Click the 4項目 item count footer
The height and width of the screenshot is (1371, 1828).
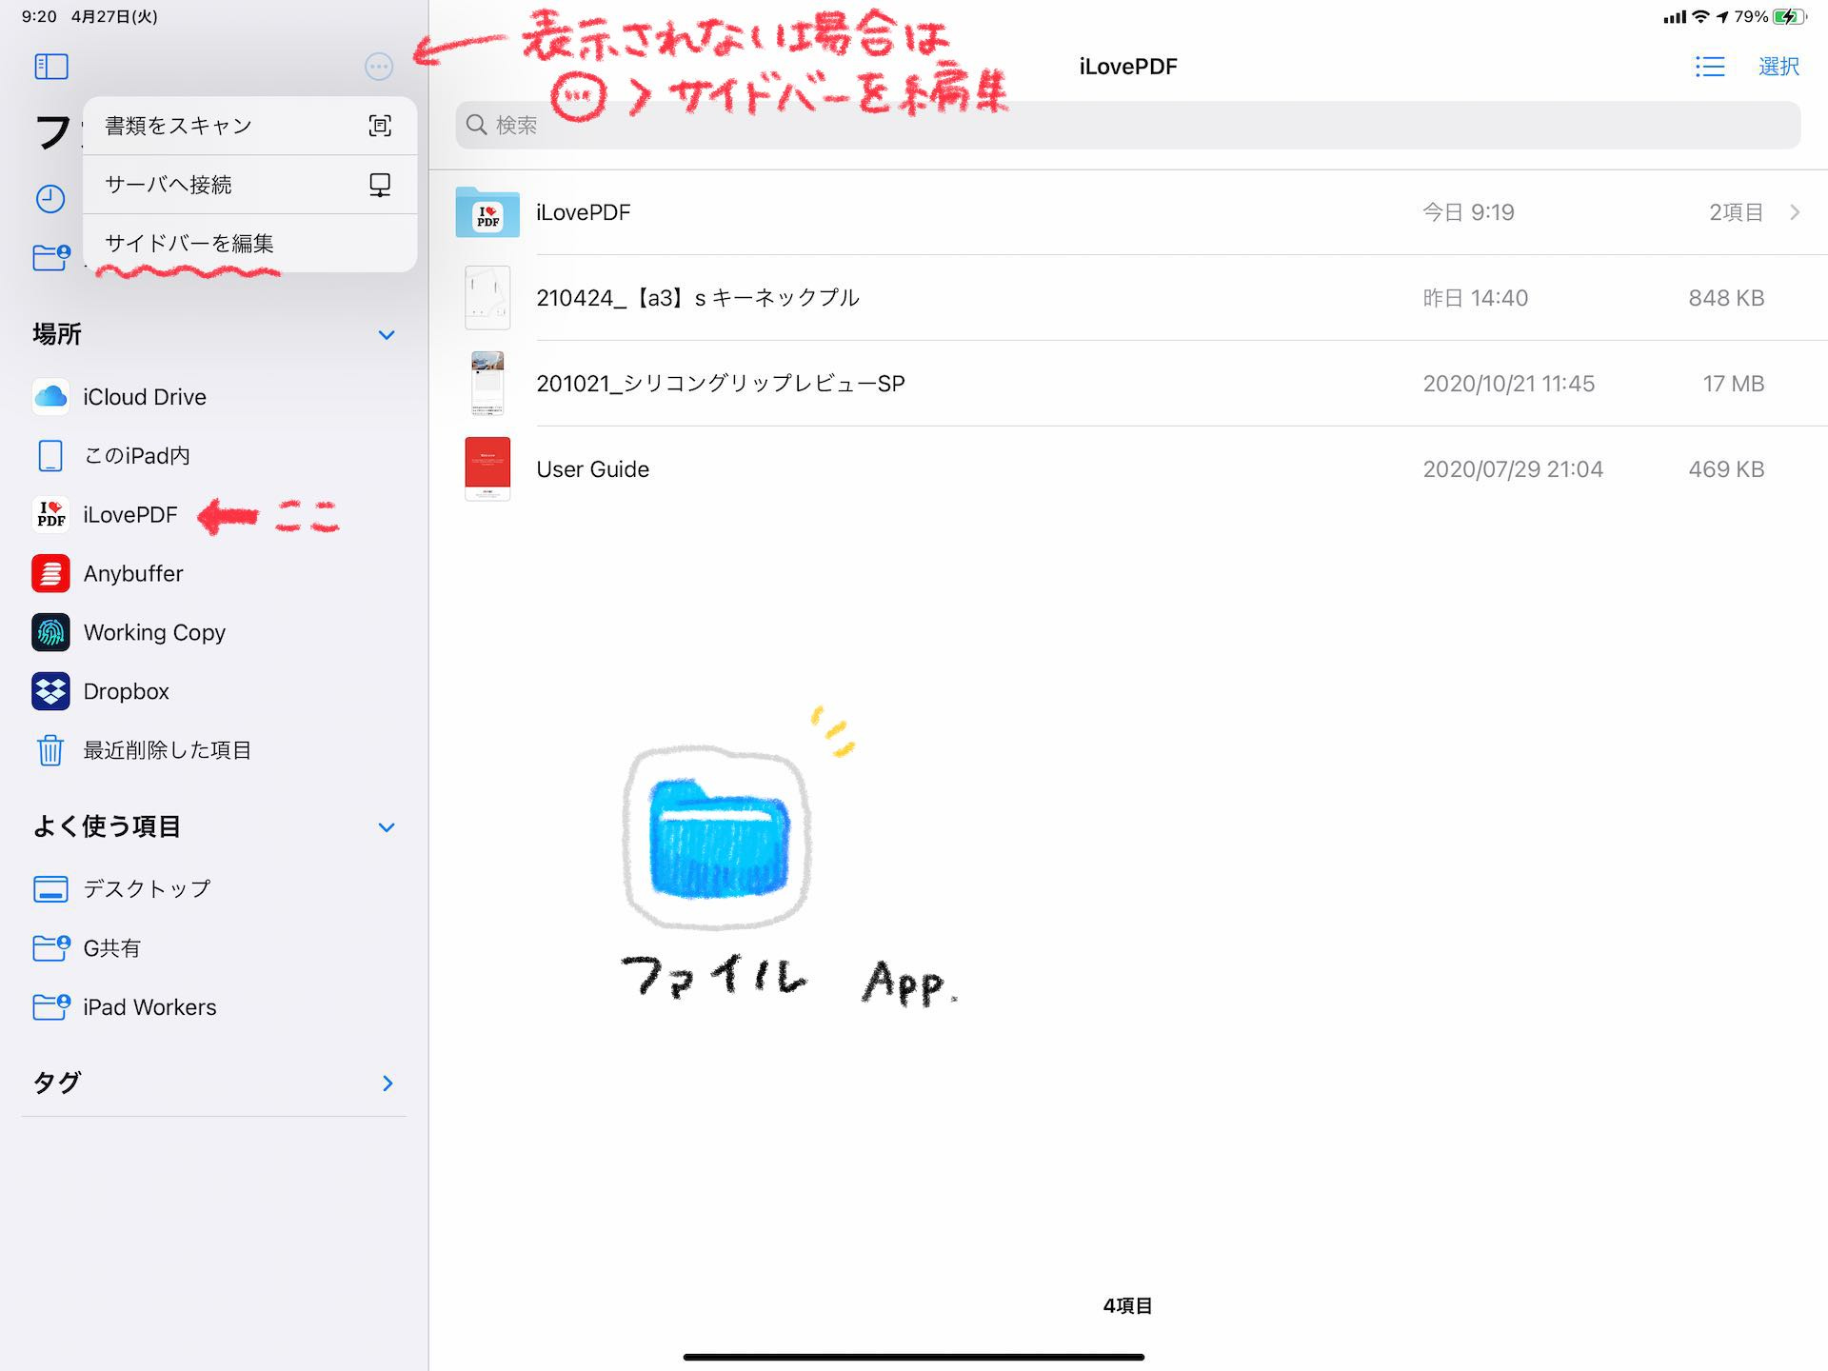click(x=1127, y=1306)
